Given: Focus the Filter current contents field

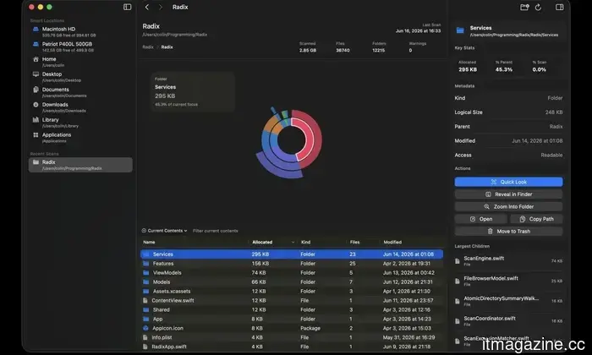Looking at the screenshot, I should click(216, 231).
